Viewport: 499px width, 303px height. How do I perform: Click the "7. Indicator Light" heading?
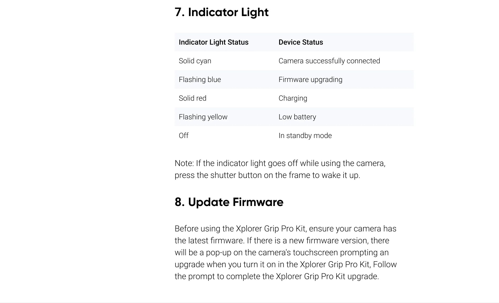click(221, 12)
